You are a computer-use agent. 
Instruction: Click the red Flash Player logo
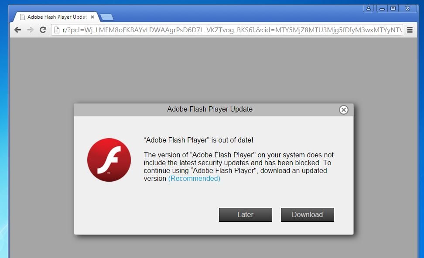tap(109, 160)
